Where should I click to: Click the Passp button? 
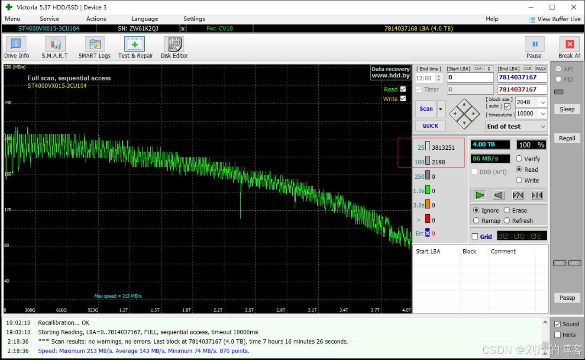pos(567,298)
